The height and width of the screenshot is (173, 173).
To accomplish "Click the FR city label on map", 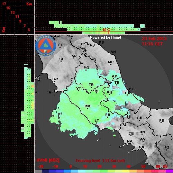I will 108,115.
